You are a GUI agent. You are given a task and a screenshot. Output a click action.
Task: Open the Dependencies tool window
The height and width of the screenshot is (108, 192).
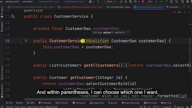(x=130, y=103)
